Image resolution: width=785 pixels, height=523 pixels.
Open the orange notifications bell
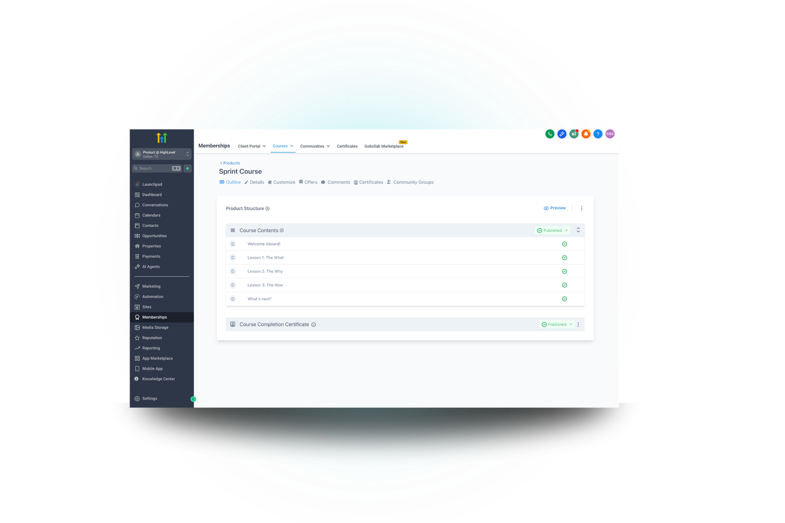click(x=586, y=134)
